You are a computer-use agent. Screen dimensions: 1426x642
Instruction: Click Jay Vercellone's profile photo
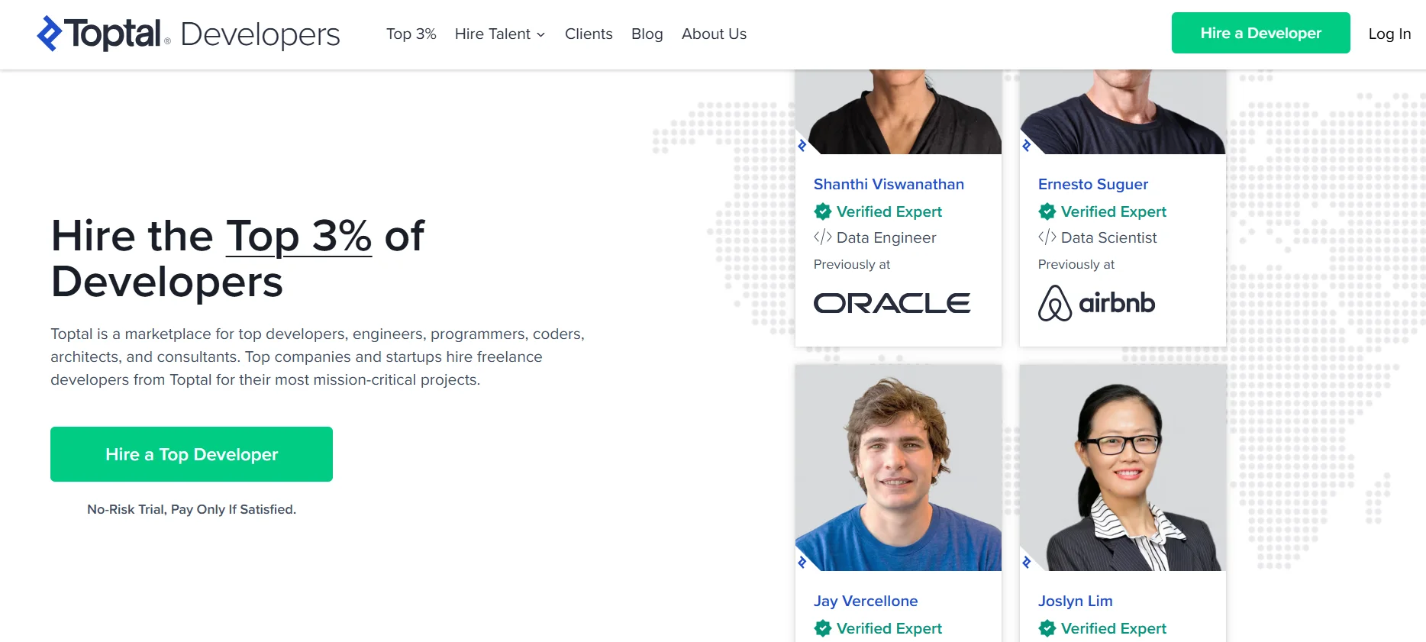click(x=899, y=467)
